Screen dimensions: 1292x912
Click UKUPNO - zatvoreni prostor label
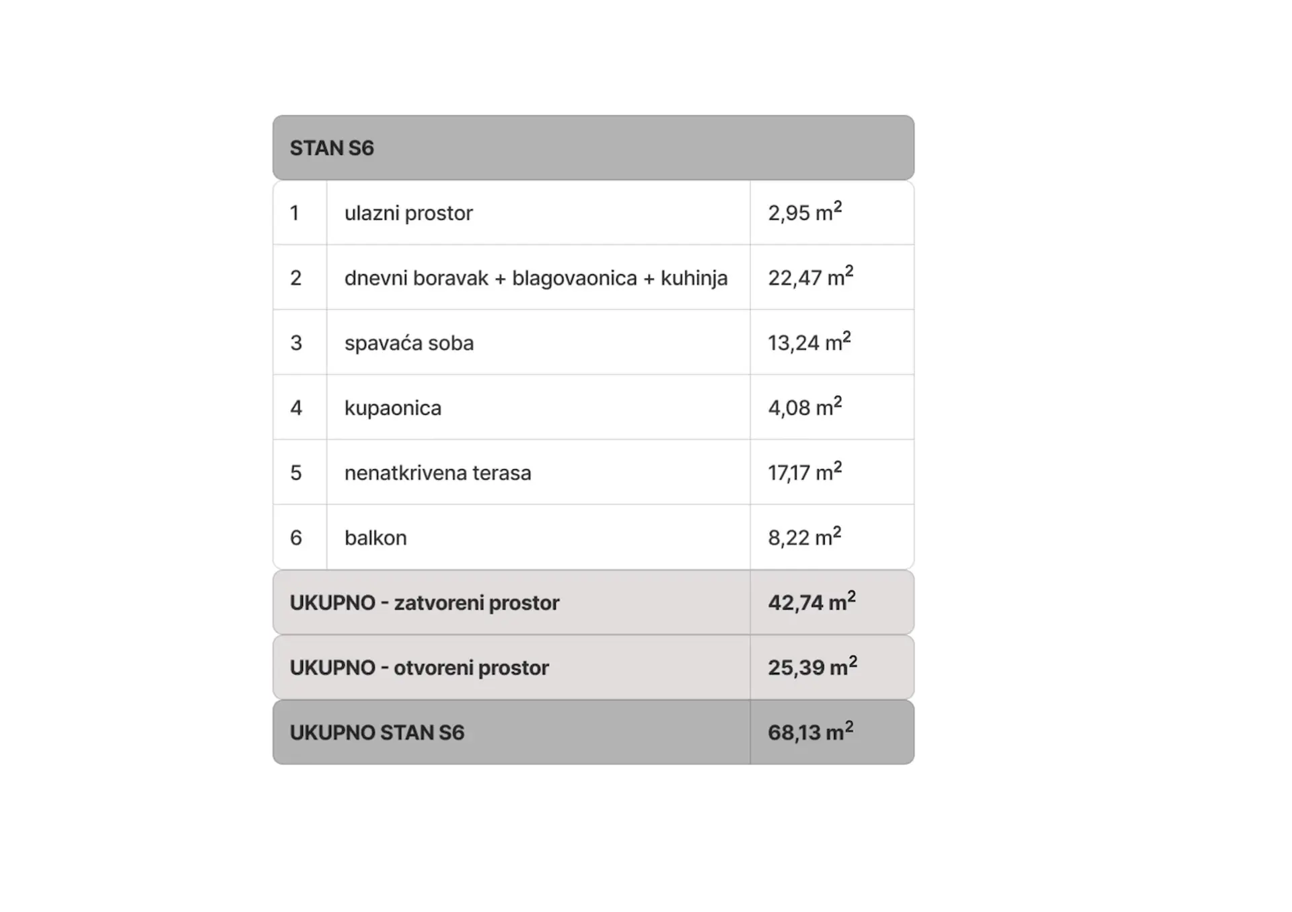tap(425, 602)
